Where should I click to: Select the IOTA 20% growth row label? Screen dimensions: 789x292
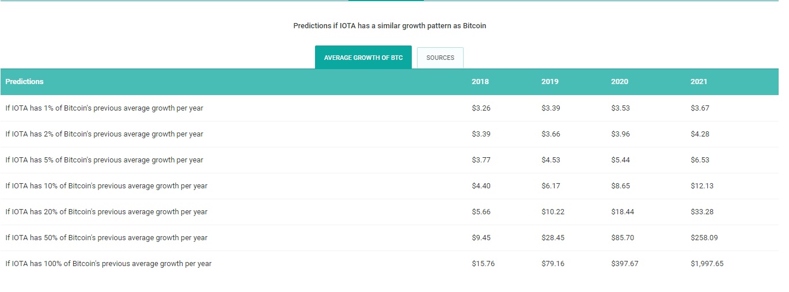pyautogui.click(x=107, y=212)
